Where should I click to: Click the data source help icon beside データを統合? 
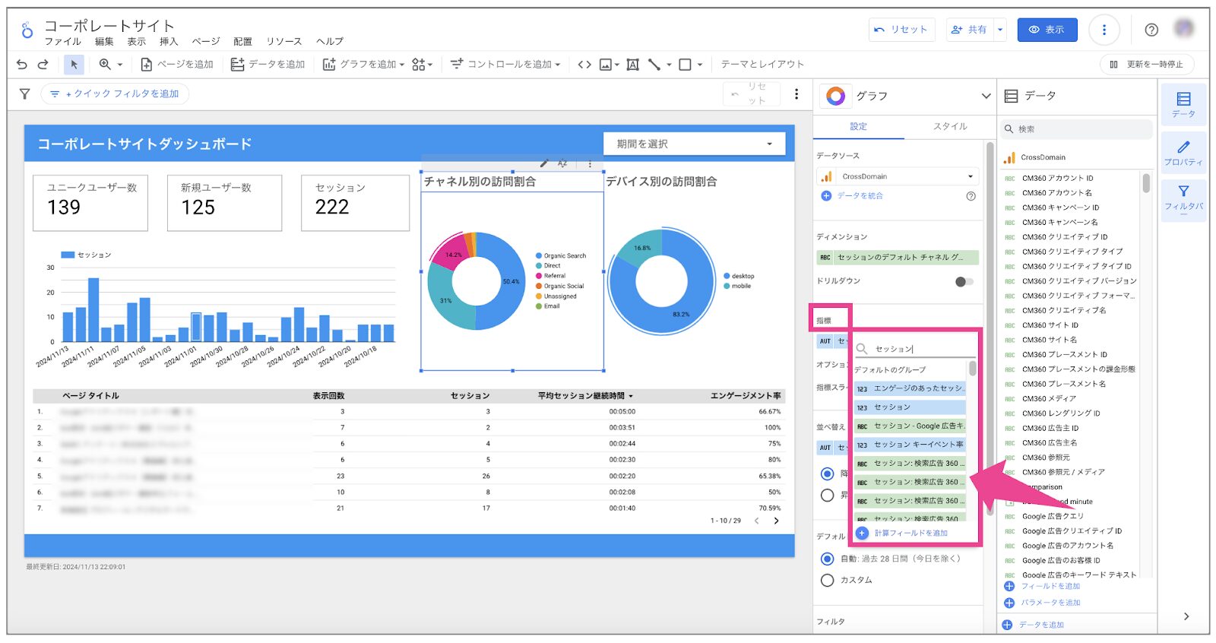(x=971, y=196)
